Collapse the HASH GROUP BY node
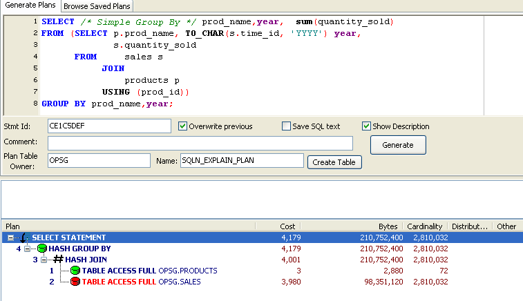Image resolution: width=523 pixels, height=301 pixels. point(28,249)
